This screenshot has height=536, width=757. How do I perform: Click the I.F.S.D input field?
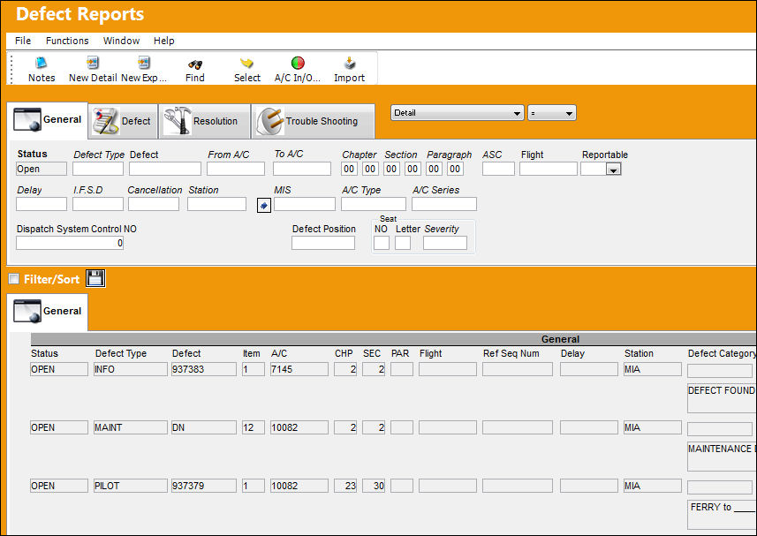[x=98, y=204]
